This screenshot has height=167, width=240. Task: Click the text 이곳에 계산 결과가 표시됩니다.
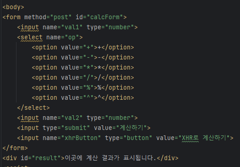coord(110,158)
